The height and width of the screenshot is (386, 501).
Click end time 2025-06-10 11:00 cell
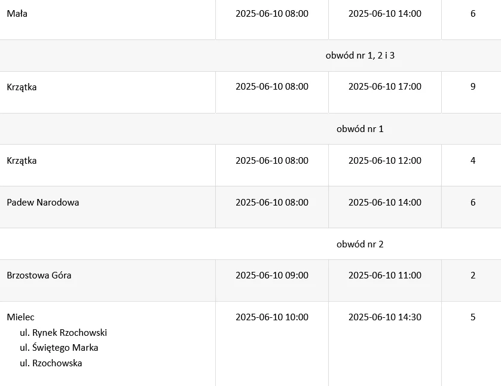coord(384,275)
